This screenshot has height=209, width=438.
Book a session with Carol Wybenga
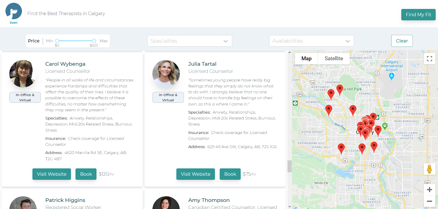86,174
